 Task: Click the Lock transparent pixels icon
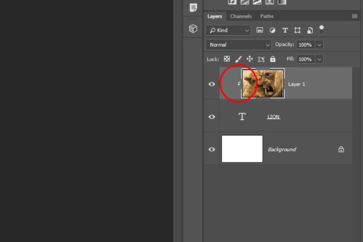[x=227, y=59]
